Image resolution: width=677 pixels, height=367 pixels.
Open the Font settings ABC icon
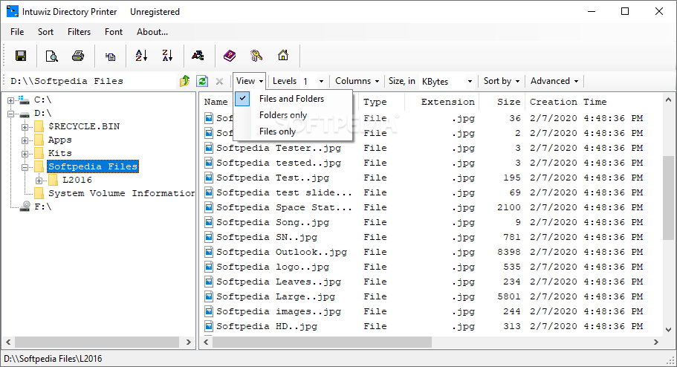point(198,55)
